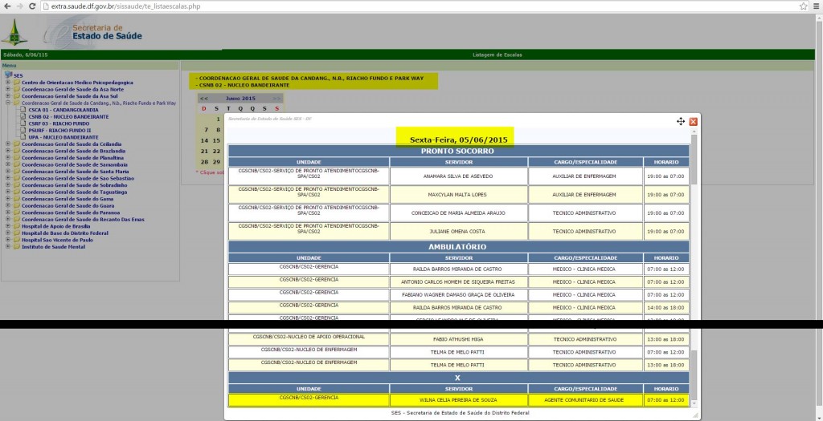Click the SES root network icon
Screen dimensions: 823x421
click(x=9, y=75)
